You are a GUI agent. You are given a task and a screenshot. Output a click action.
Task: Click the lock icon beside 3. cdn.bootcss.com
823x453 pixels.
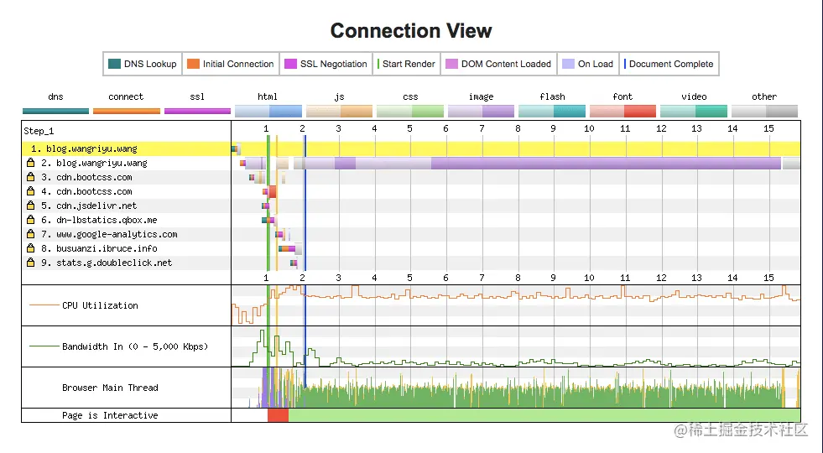pyautogui.click(x=31, y=177)
